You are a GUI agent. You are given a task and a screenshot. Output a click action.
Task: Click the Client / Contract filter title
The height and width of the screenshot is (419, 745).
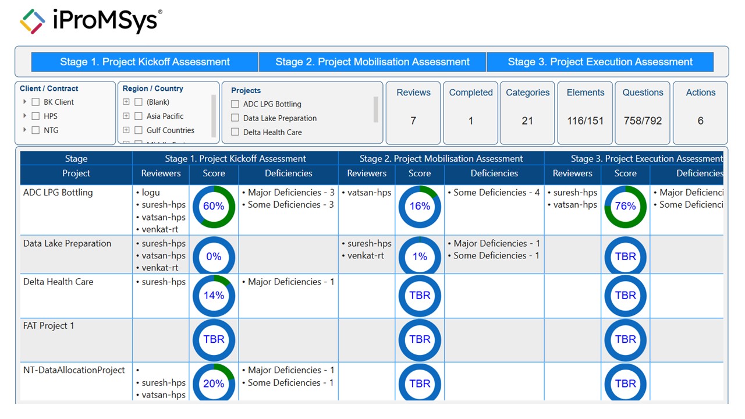[49, 88]
